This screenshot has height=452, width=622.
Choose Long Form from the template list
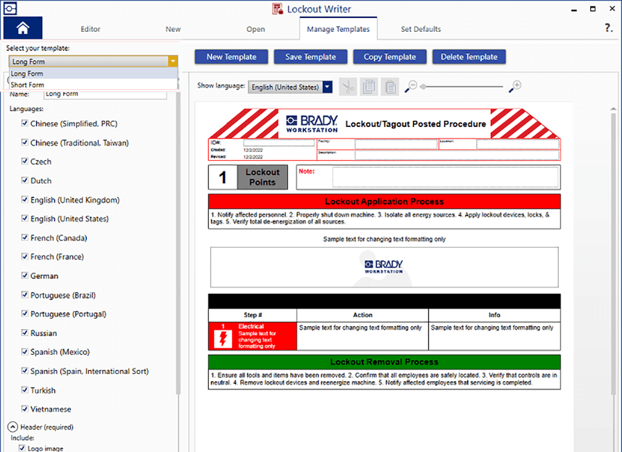pos(93,73)
